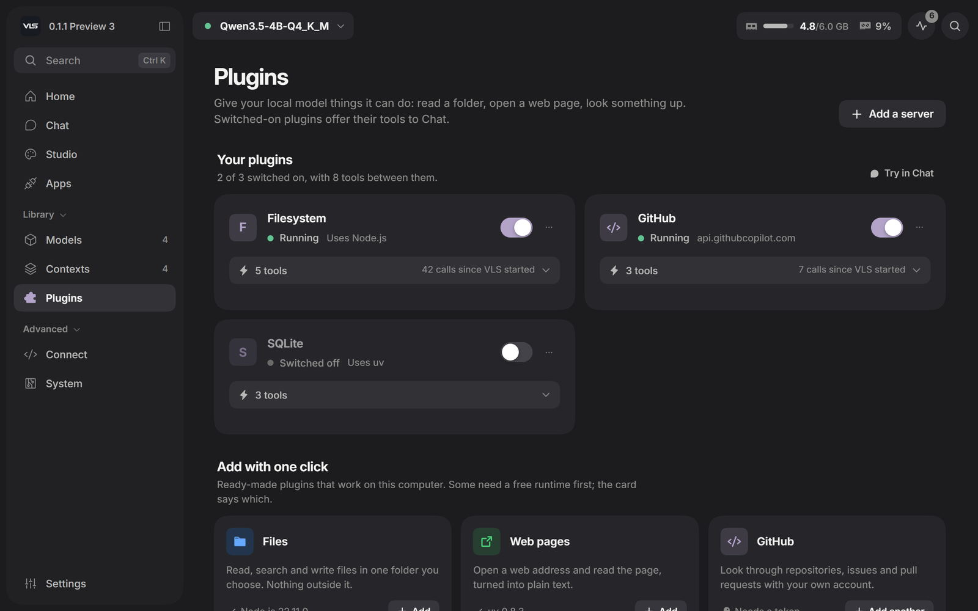
Task: Click the GitHub icon in Add with one click
Action: click(x=733, y=541)
